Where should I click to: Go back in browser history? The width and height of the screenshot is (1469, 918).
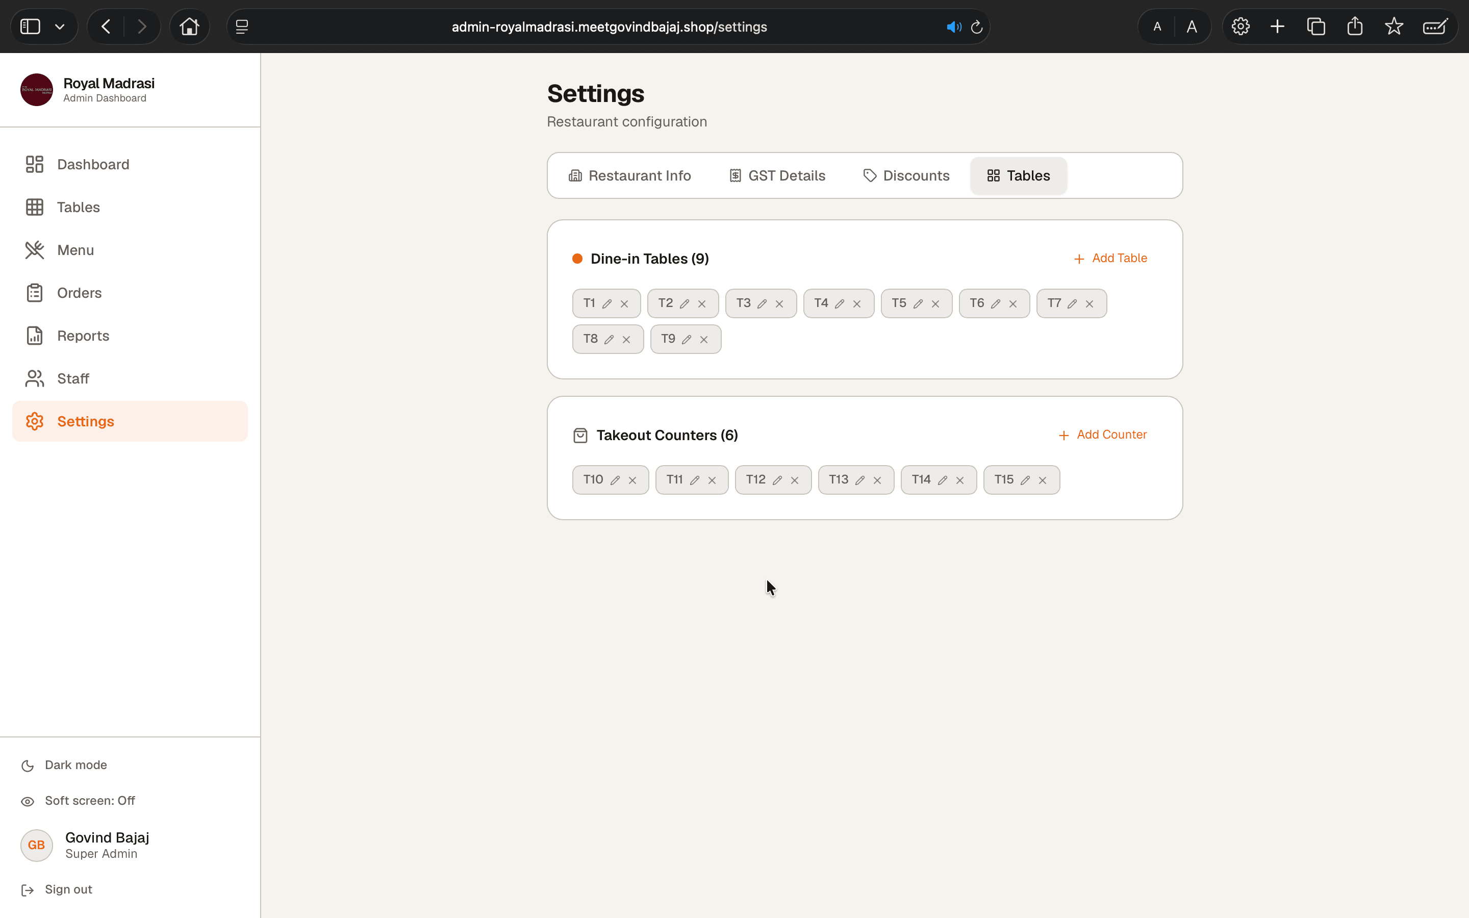(106, 27)
